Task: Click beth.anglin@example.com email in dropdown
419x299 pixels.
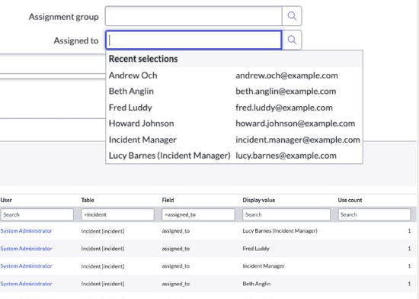Action: (x=286, y=92)
